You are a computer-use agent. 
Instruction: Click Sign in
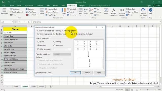coord(149,6)
